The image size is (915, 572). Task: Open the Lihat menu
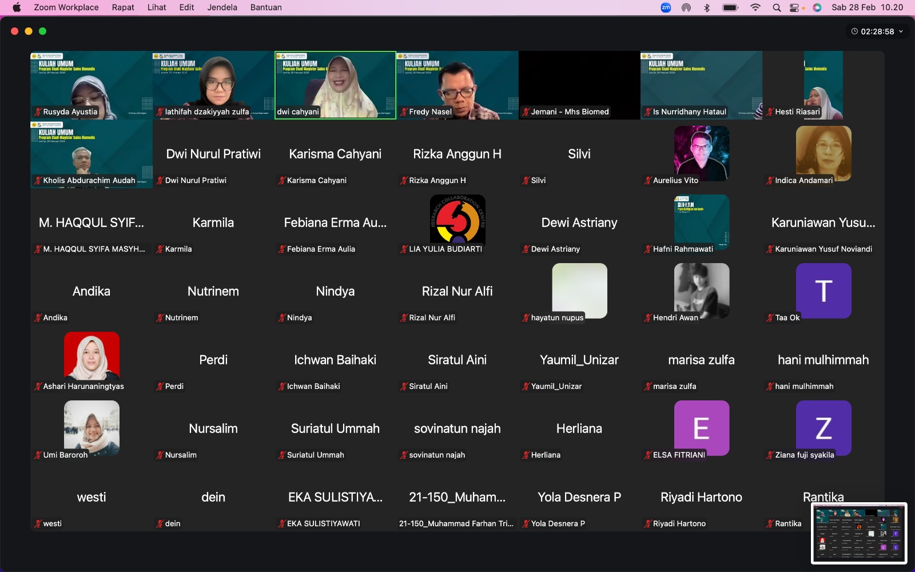tap(157, 7)
